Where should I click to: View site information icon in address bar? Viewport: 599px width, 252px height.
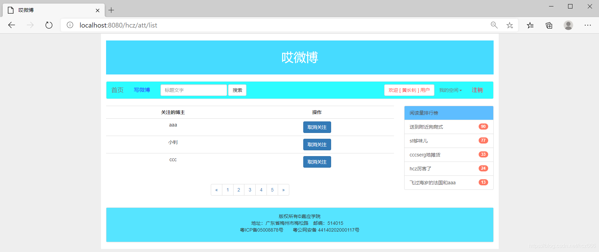point(70,25)
